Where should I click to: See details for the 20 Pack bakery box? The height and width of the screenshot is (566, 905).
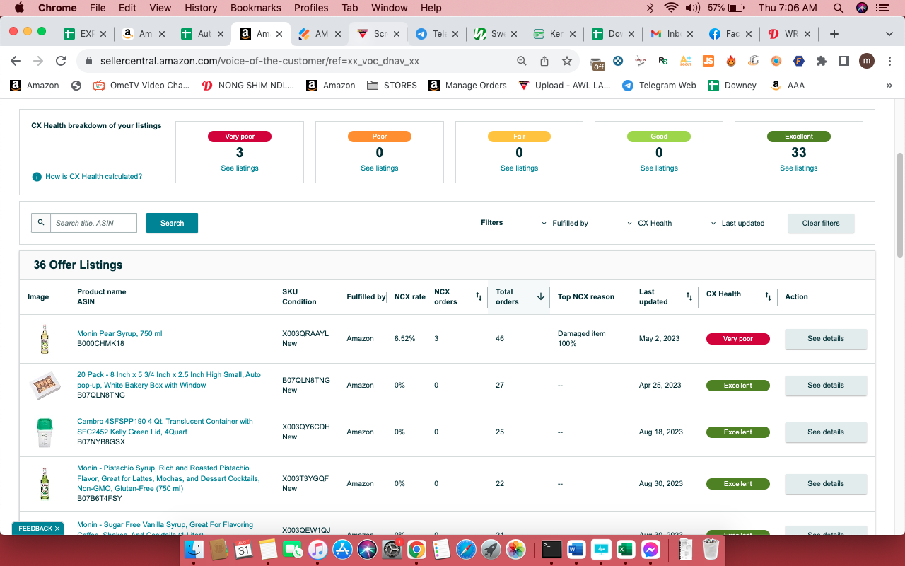pyautogui.click(x=826, y=386)
